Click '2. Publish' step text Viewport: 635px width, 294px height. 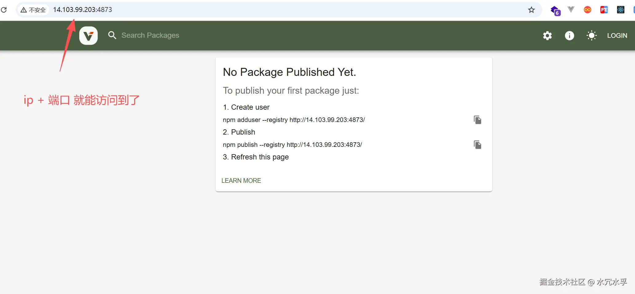[239, 132]
